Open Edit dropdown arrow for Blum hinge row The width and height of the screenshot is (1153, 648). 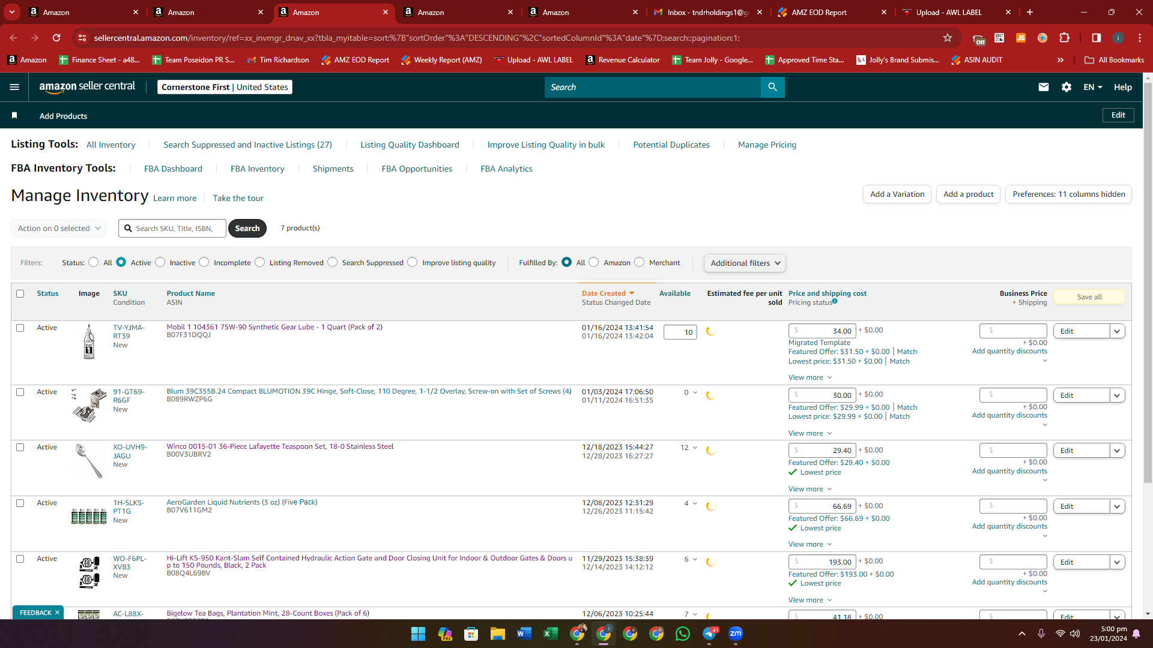[1117, 395]
